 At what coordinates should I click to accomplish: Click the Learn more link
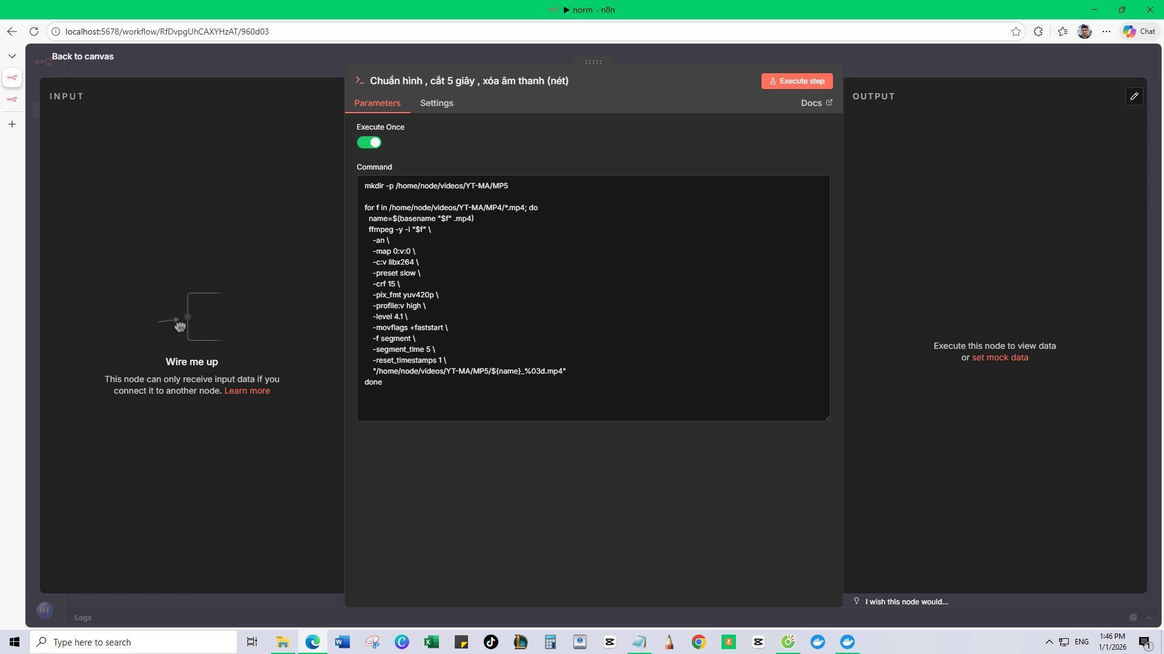coord(247,391)
